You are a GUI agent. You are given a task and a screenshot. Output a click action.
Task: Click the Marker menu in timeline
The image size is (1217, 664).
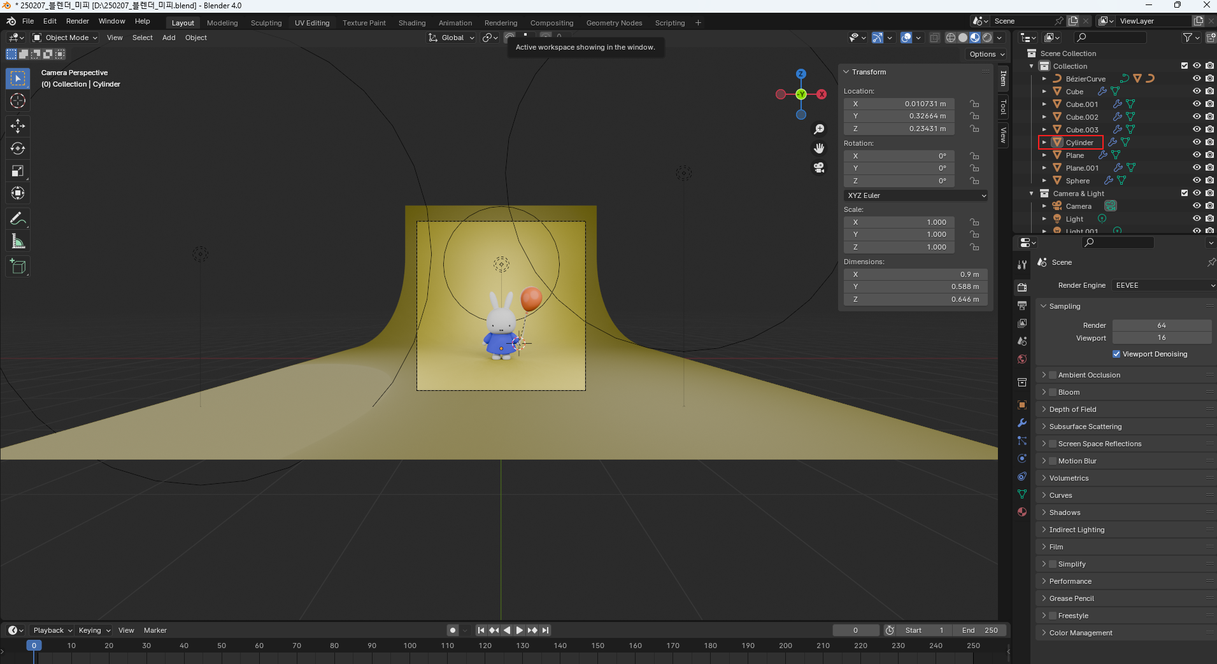(x=155, y=630)
